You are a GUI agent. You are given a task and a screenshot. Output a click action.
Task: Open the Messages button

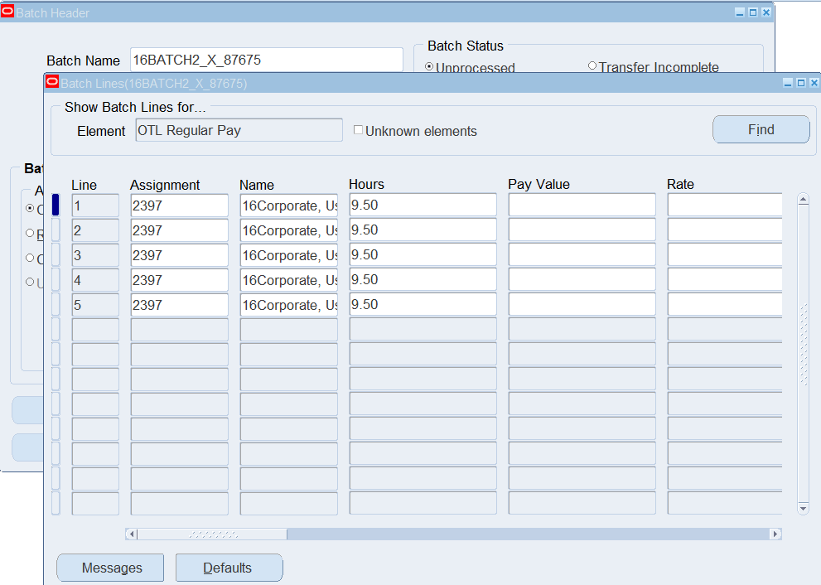click(x=112, y=568)
